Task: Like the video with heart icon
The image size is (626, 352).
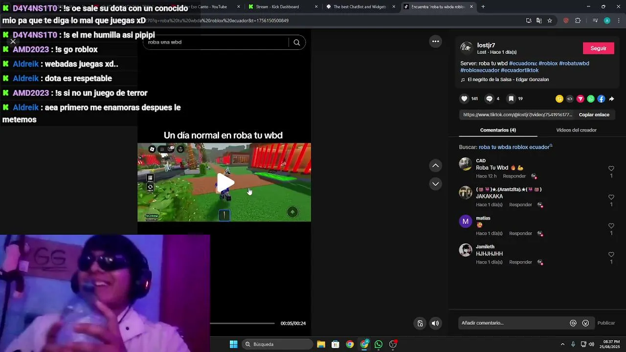Action: click(464, 99)
